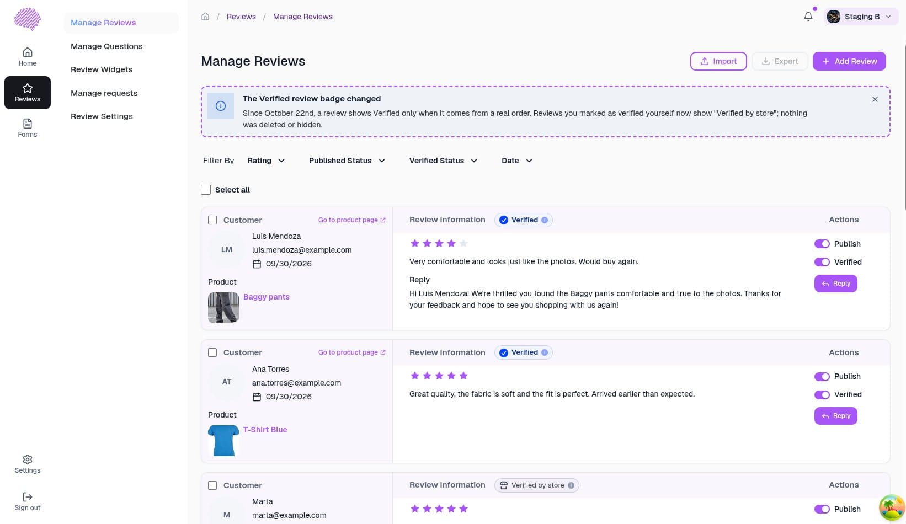Dismiss the Verified badge changed notice

pyautogui.click(x=875, y=99)
